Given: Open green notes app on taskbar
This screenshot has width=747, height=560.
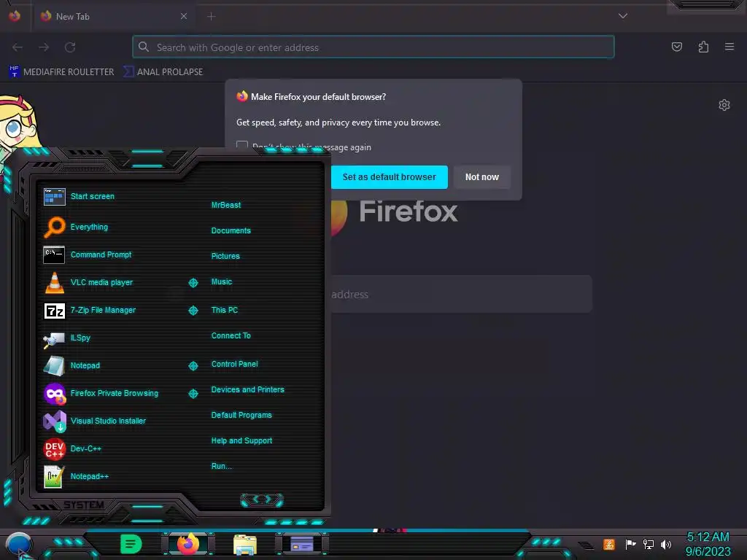Looking at the screenshot, I should [x=131, y=544].
